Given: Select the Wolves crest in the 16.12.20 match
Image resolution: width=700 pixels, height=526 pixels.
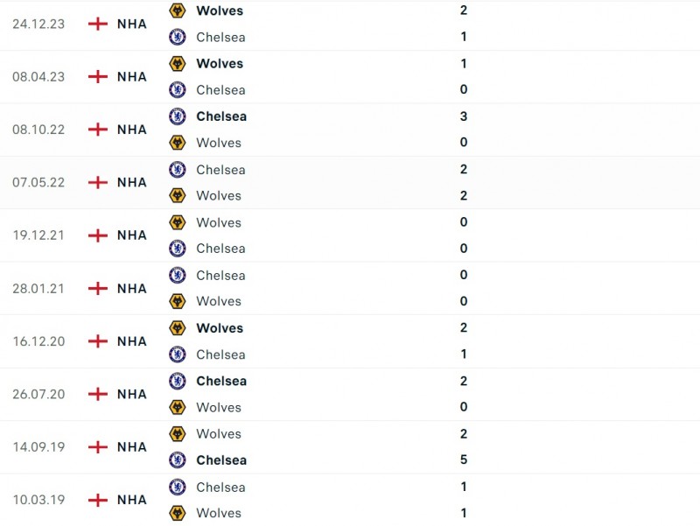Looking at the screenshot, I should point(177,328).
